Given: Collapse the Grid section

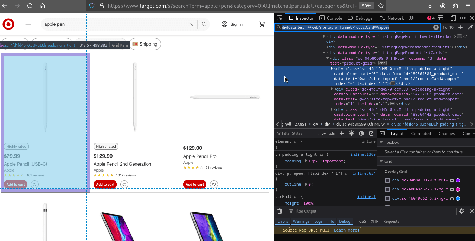Looking at the screenshot, I should tap(381, 161).
